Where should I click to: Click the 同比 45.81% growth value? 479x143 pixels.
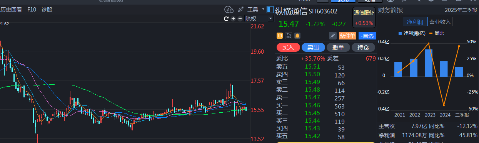tap(469, 135)
